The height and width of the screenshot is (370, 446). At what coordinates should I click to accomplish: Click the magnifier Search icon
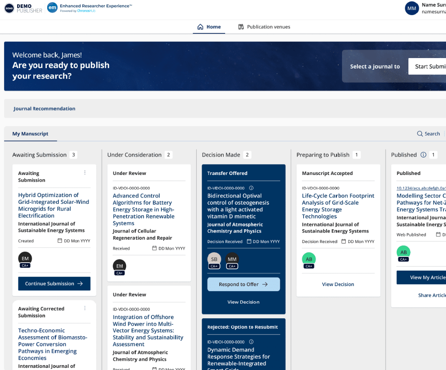click(x=420, y=134)
